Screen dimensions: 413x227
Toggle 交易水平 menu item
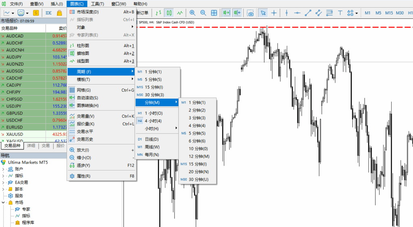click(x=101, y=131)
